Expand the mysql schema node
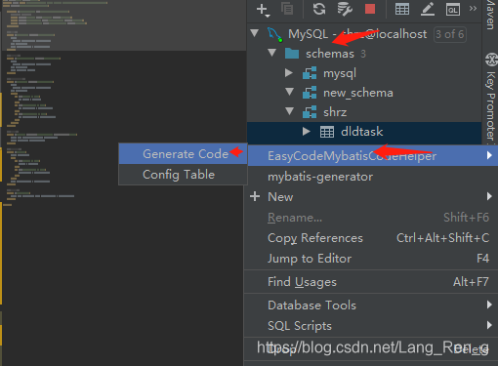 click(x=289, y=72)
